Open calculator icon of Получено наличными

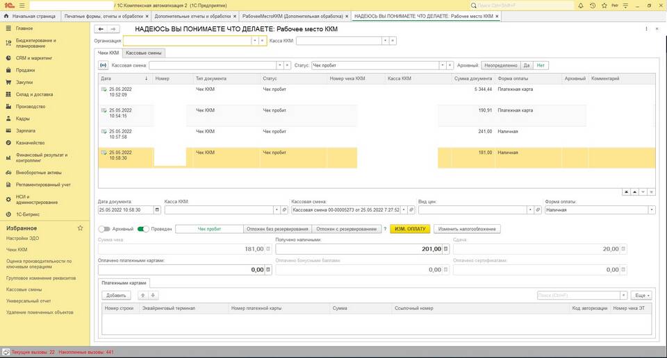pos(446,249)
